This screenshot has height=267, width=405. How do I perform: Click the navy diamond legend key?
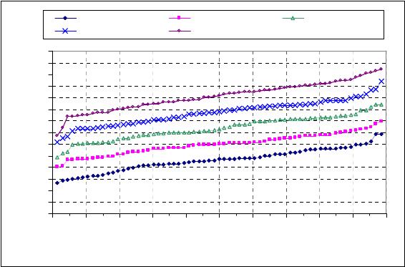(65, 18)
